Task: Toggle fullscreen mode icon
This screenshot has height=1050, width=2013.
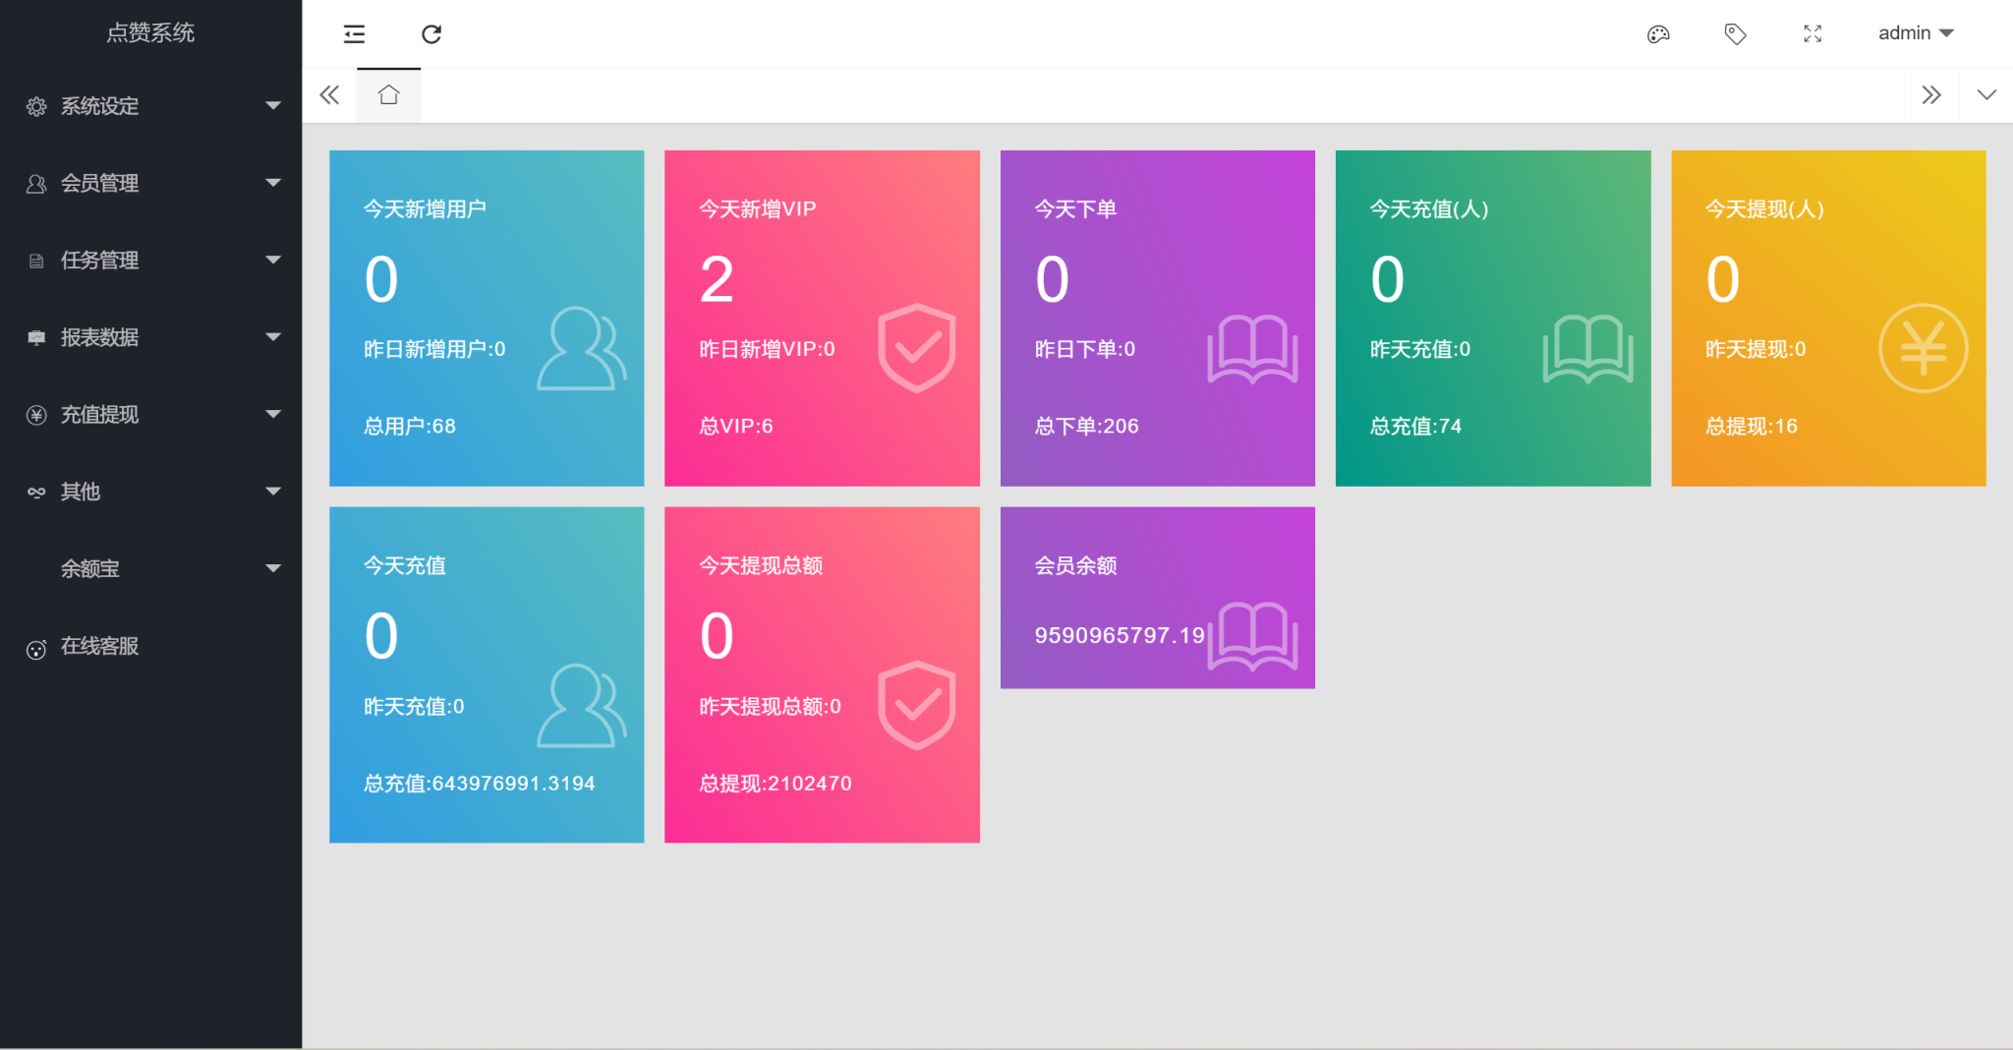Action: (x=1812, y=34)
